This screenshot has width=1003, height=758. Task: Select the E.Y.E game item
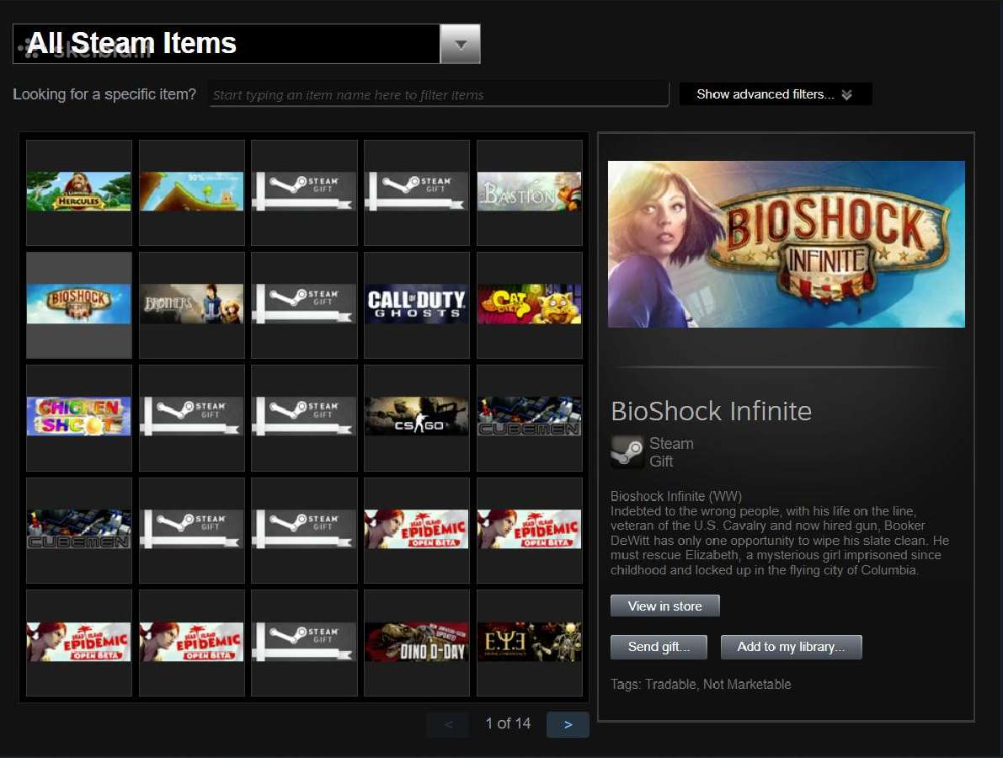tap(529, 643)
